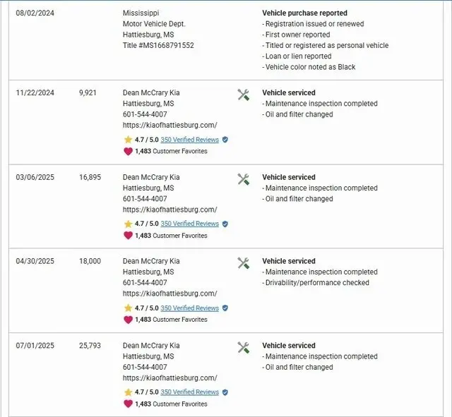Click the Title #MS1668791552 text
This screenshot has width=452, height=417.
(x=158, y=45)
